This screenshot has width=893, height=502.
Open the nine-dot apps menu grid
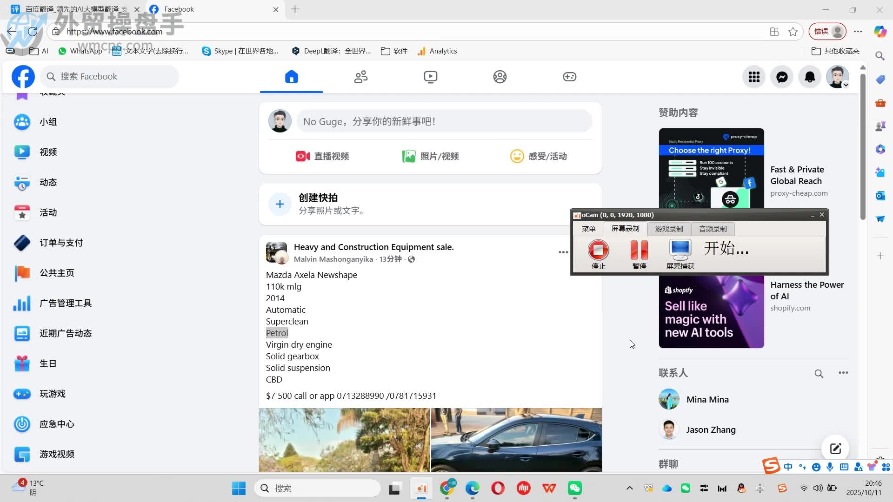click(x=754, y=77)
